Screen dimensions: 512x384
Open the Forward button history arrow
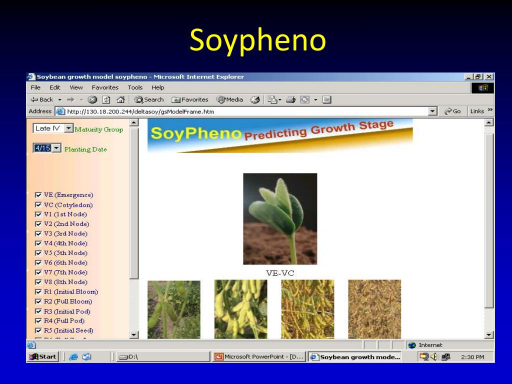tap(81, 99)
